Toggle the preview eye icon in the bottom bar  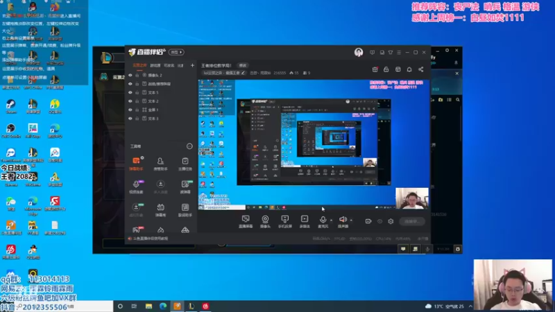click(379, 221)
